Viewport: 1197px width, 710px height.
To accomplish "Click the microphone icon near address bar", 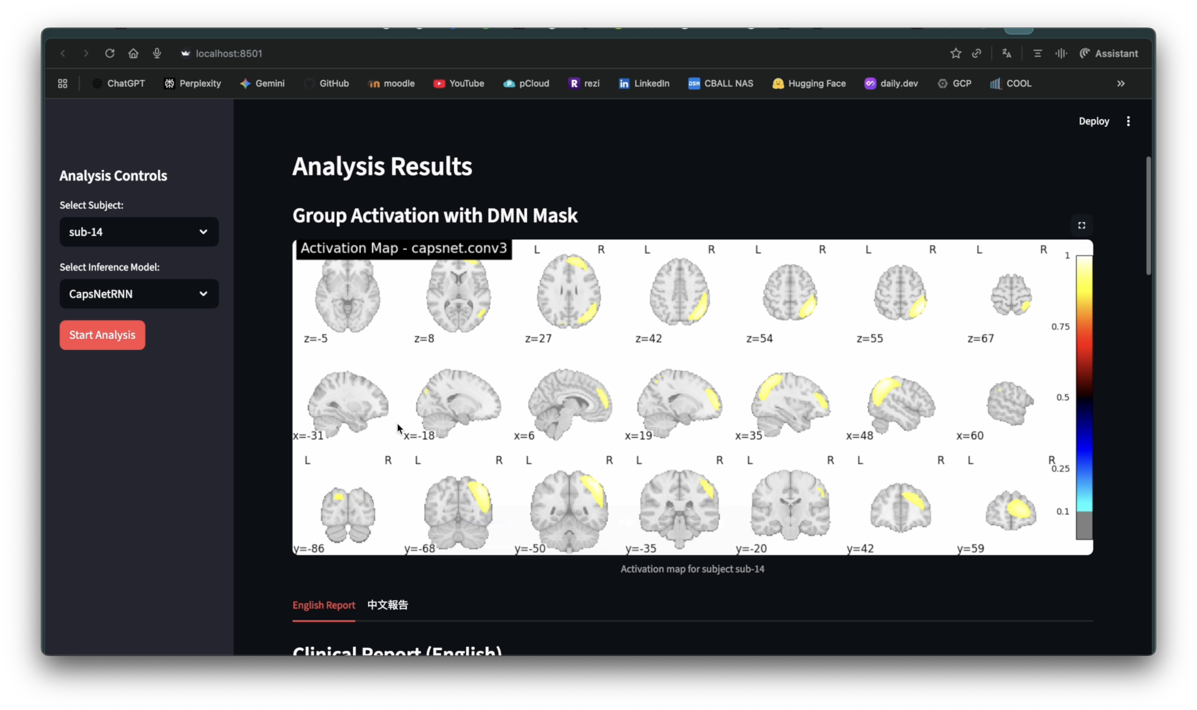I will tap(157, 54).
